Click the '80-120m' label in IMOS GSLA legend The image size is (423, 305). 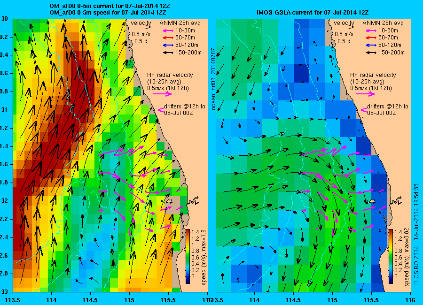pos(390,45)
